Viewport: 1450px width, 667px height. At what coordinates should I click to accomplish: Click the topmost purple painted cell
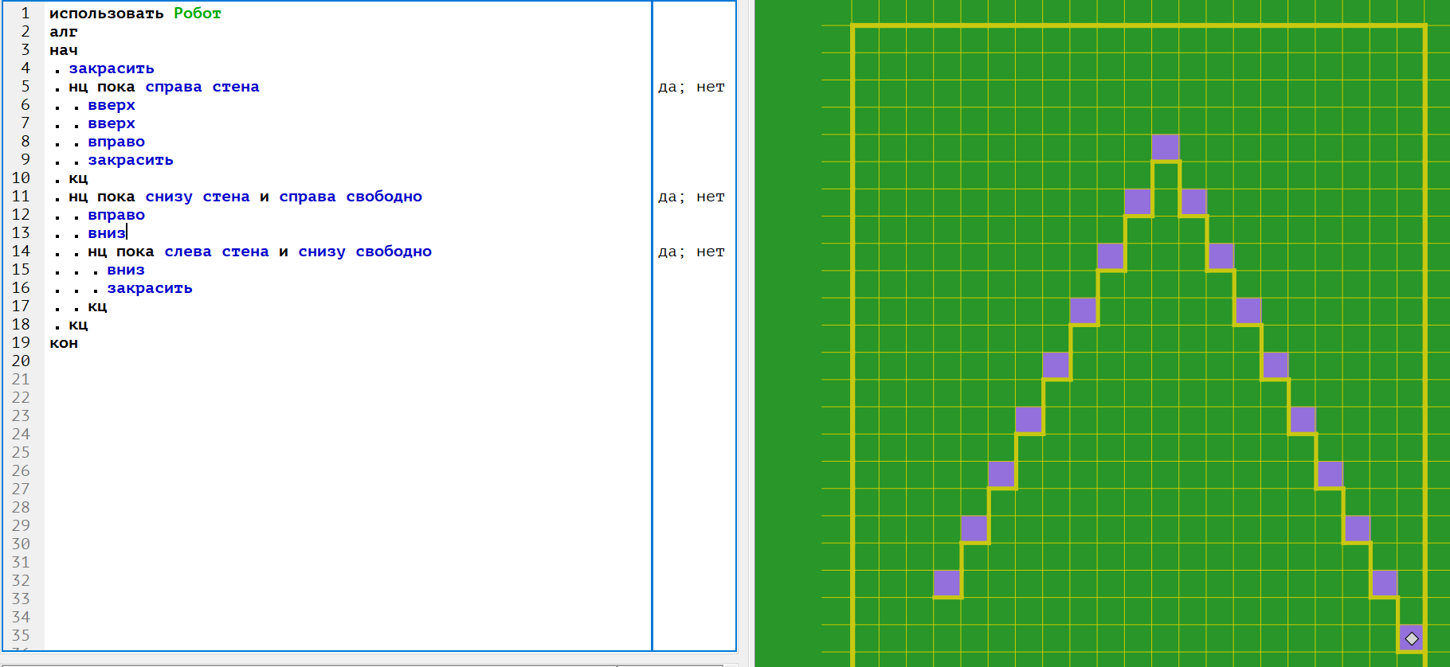click(x=1165, y=147)
